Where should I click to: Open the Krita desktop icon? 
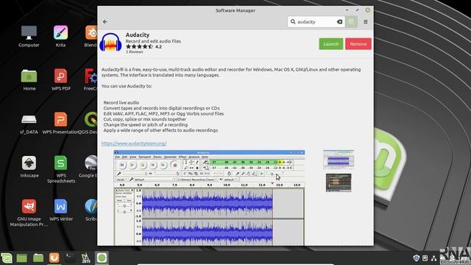tap(60, 36)
